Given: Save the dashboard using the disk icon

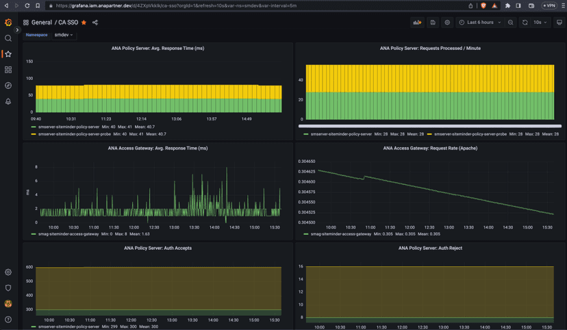Looking at the screenshot, I should [433, 23].
